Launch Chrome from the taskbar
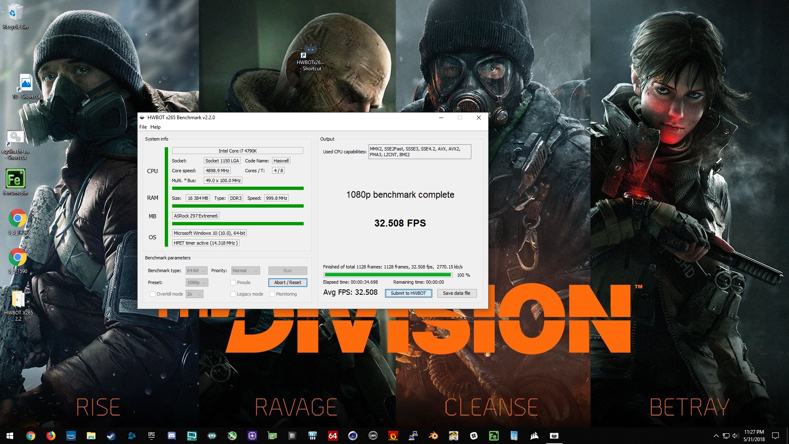This screenshot has height=444, width=789. pos(30,436)
